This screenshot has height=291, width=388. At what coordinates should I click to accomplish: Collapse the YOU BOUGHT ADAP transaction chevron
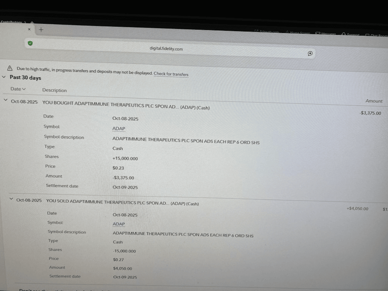[x=5, y=100]
